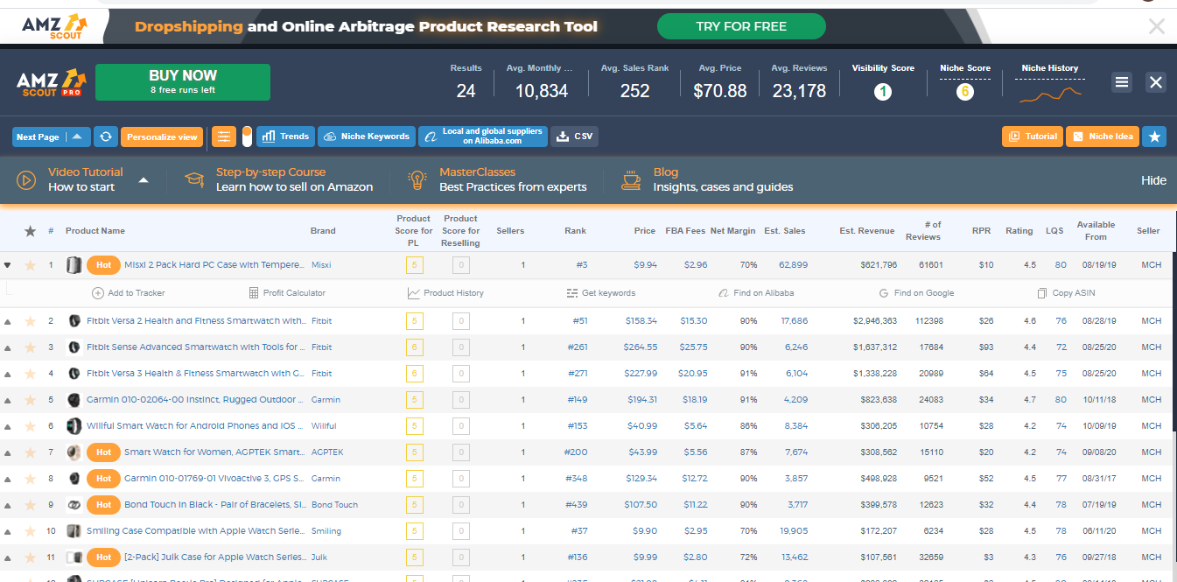1177x582 pixels.
Task: Open Niche Keywords tool
Action: click(367, 137)
